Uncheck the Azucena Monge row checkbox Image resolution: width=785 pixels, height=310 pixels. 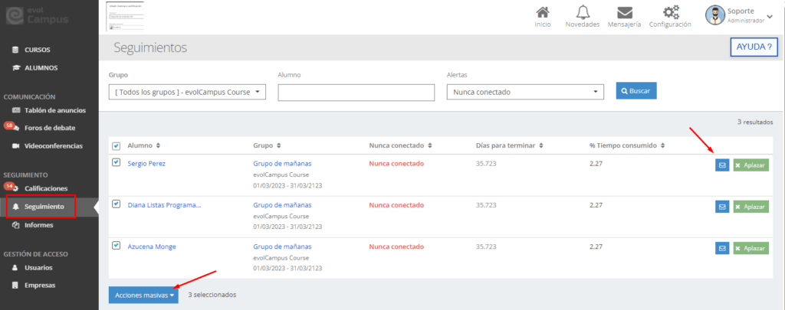pos(117,245)
